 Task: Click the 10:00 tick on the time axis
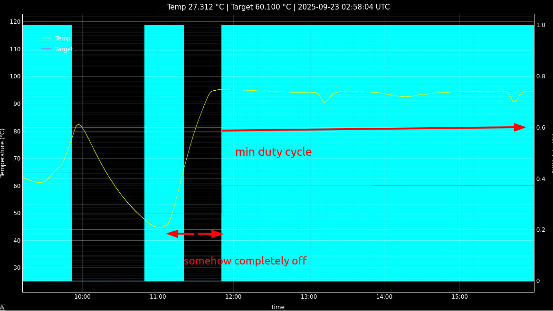click(82, 297)
